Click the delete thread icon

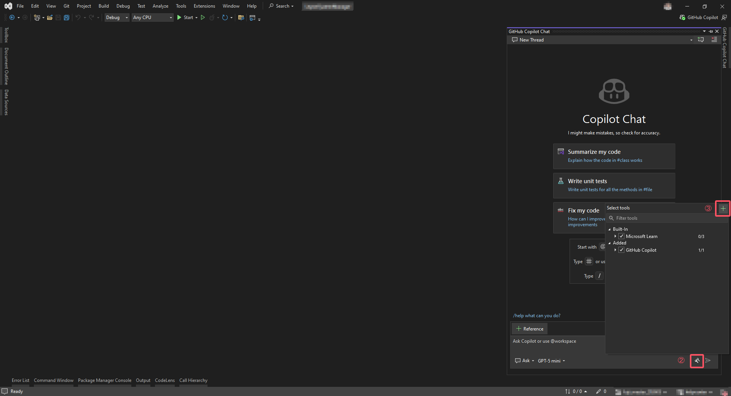point(714,40)
